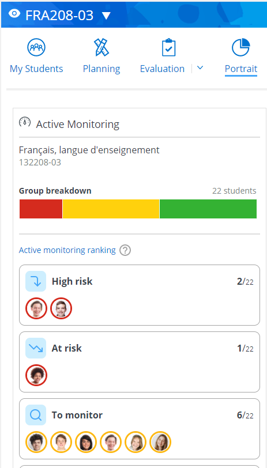Click the High risk downward arrow icon
The width and height of the screenshot is (267, 468).
coord(36,281)
